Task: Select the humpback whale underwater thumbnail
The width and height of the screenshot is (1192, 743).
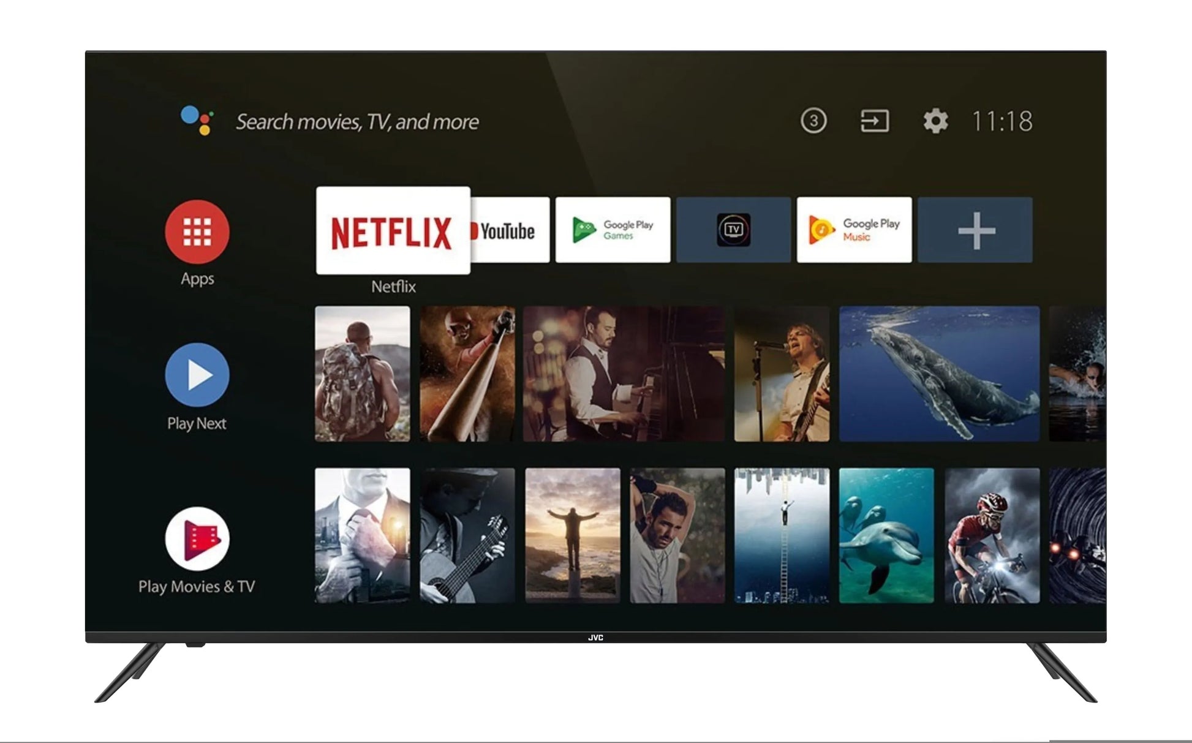Action: (x=938, y=374)
